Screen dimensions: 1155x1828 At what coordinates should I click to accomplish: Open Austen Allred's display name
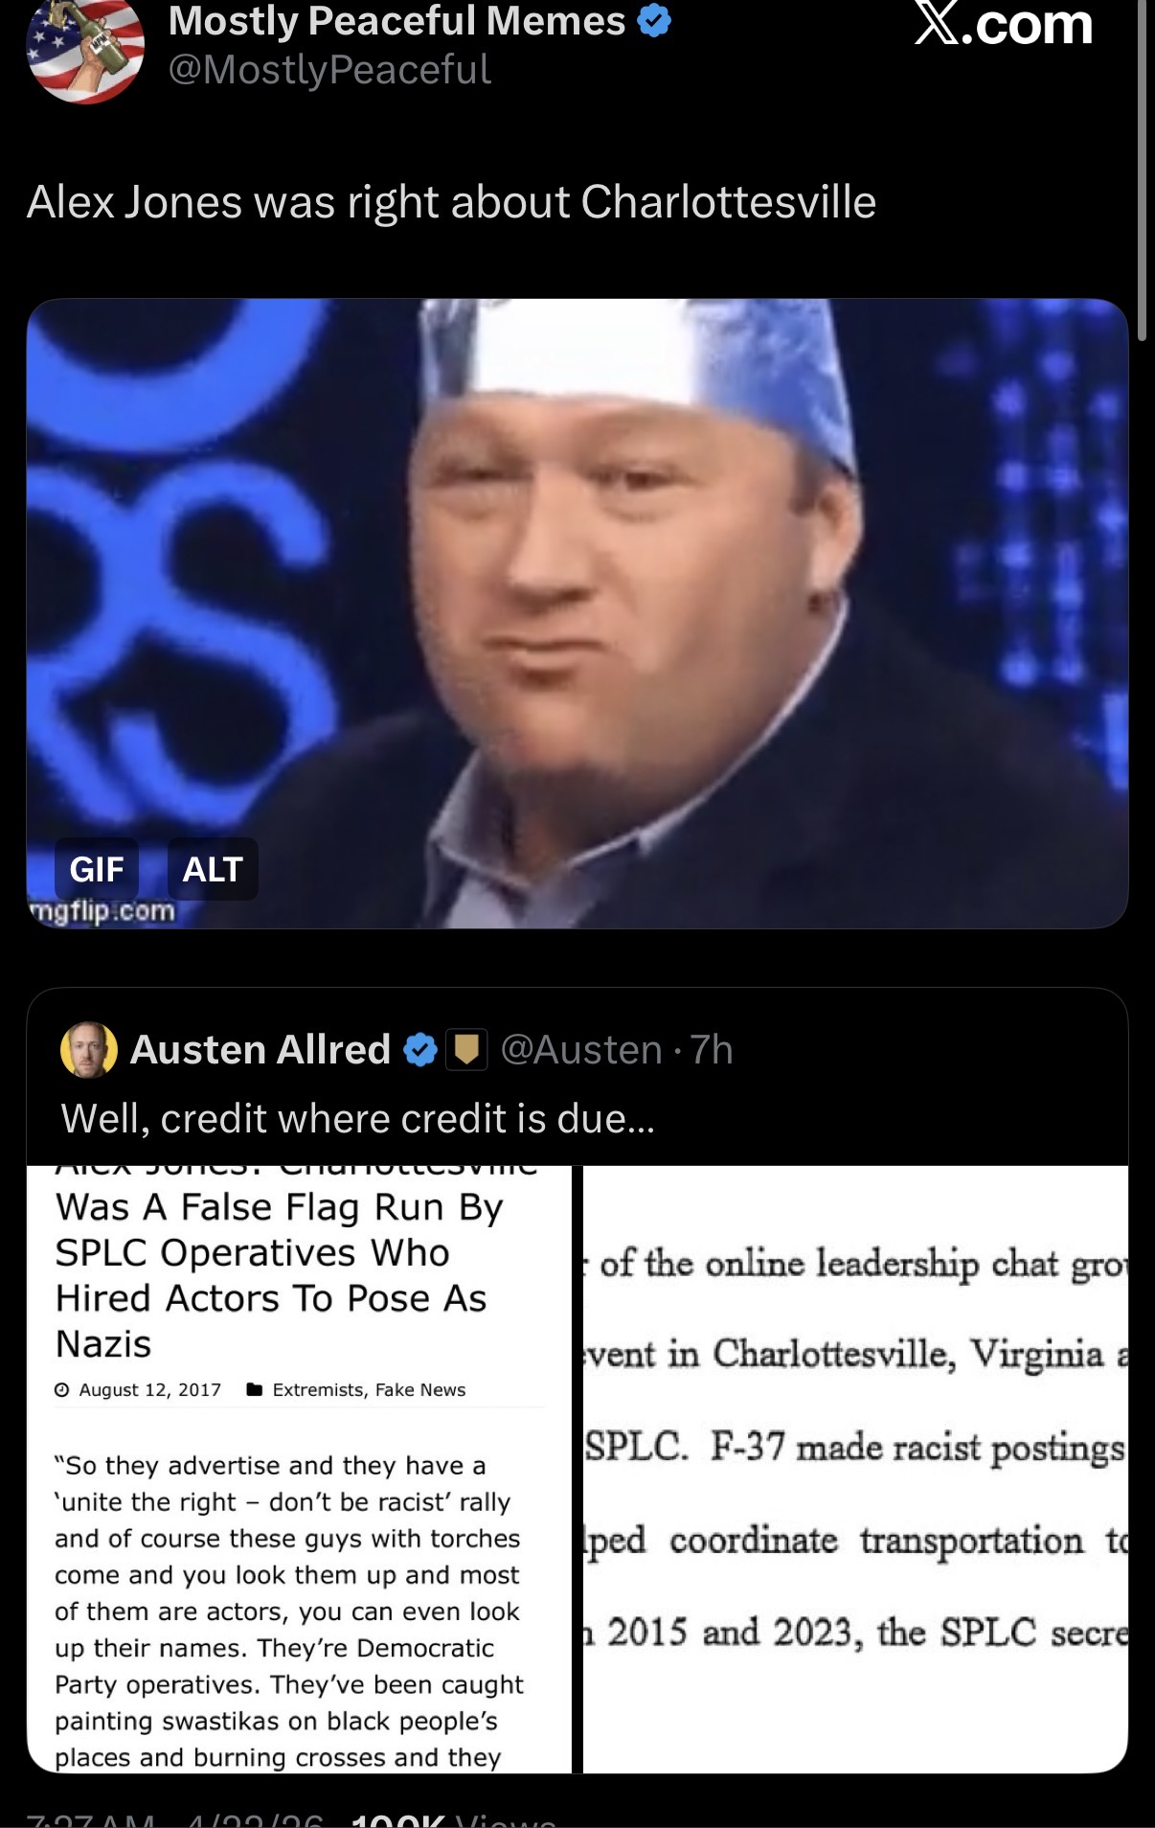tap(260, 1050)
